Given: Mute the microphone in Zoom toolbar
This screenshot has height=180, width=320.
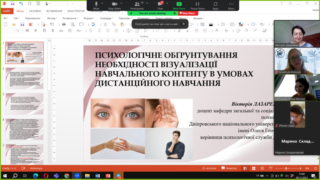Looking at the screenshot, I should (x=96, y=6).
